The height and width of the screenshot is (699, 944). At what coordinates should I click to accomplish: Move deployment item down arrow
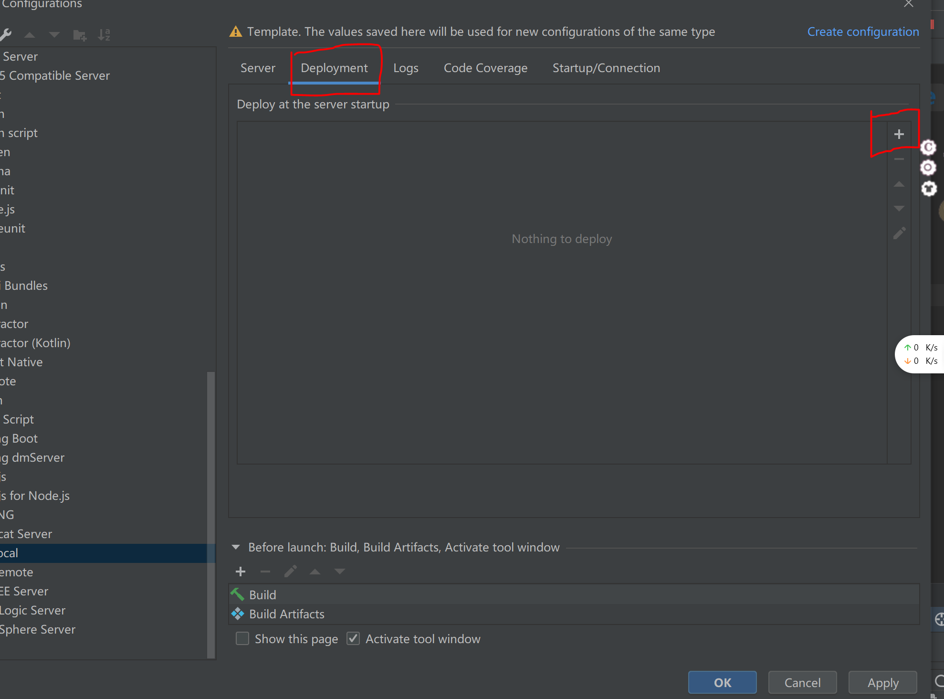point(899,209)
